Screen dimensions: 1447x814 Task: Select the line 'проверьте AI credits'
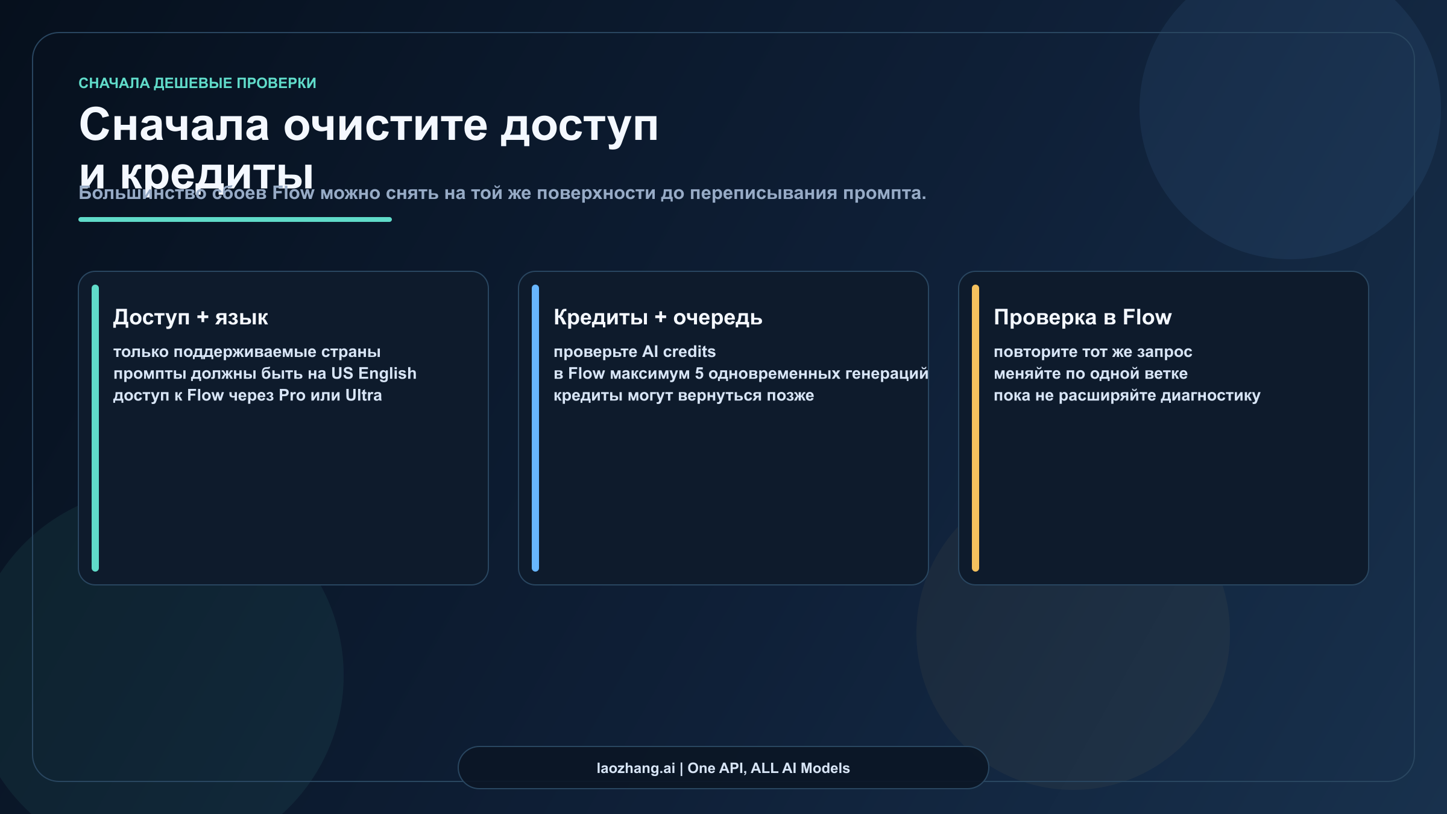coord(634,352)
